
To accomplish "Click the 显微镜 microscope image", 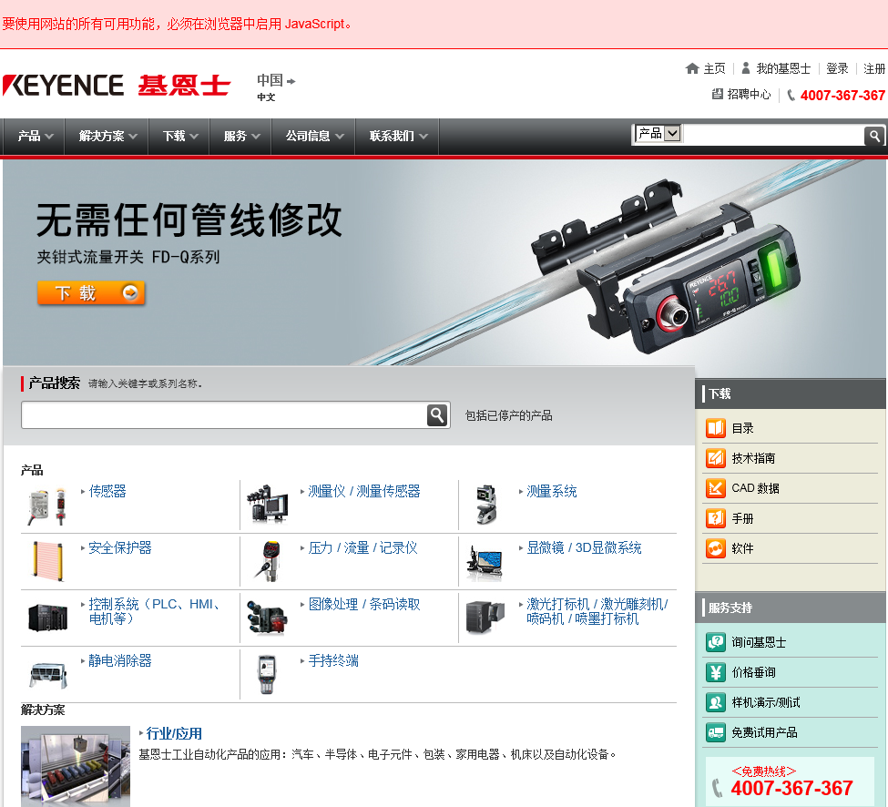I will coord(485,563).
